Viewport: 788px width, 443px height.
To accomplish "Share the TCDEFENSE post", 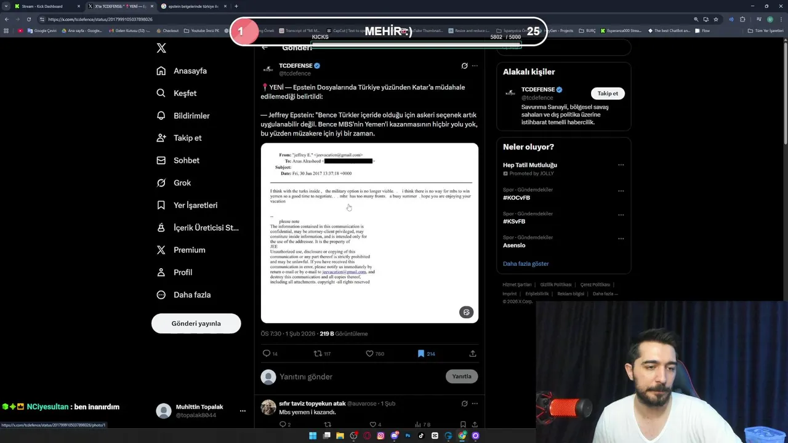I will (x=473, y=353).
